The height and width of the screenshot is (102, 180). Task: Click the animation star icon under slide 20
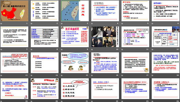click(x=31, y=101)
